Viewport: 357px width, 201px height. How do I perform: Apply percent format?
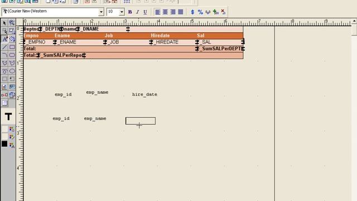click(200, 12)
